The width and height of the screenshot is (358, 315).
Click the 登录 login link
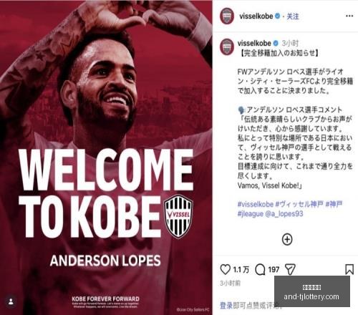click(x=226, y=306)
